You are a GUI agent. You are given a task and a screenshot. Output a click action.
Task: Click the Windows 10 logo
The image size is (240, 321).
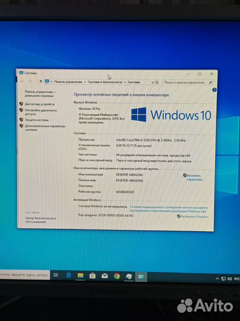point(171,115)
